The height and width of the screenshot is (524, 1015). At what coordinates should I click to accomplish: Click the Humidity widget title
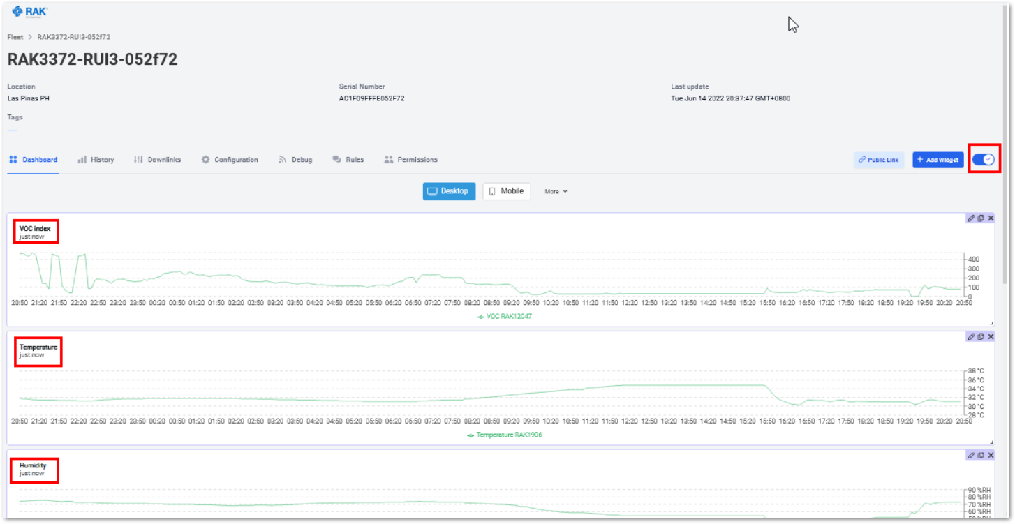(33, 465)
